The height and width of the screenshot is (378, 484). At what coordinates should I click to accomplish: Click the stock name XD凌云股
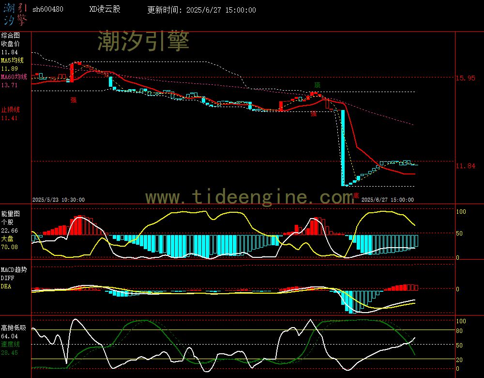click(x=105, y=9)
